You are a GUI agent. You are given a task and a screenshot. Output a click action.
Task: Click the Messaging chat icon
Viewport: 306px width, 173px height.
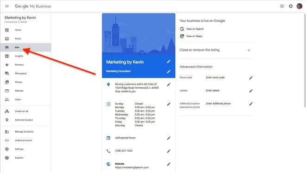pyautogui.click(x=7, y=74)
